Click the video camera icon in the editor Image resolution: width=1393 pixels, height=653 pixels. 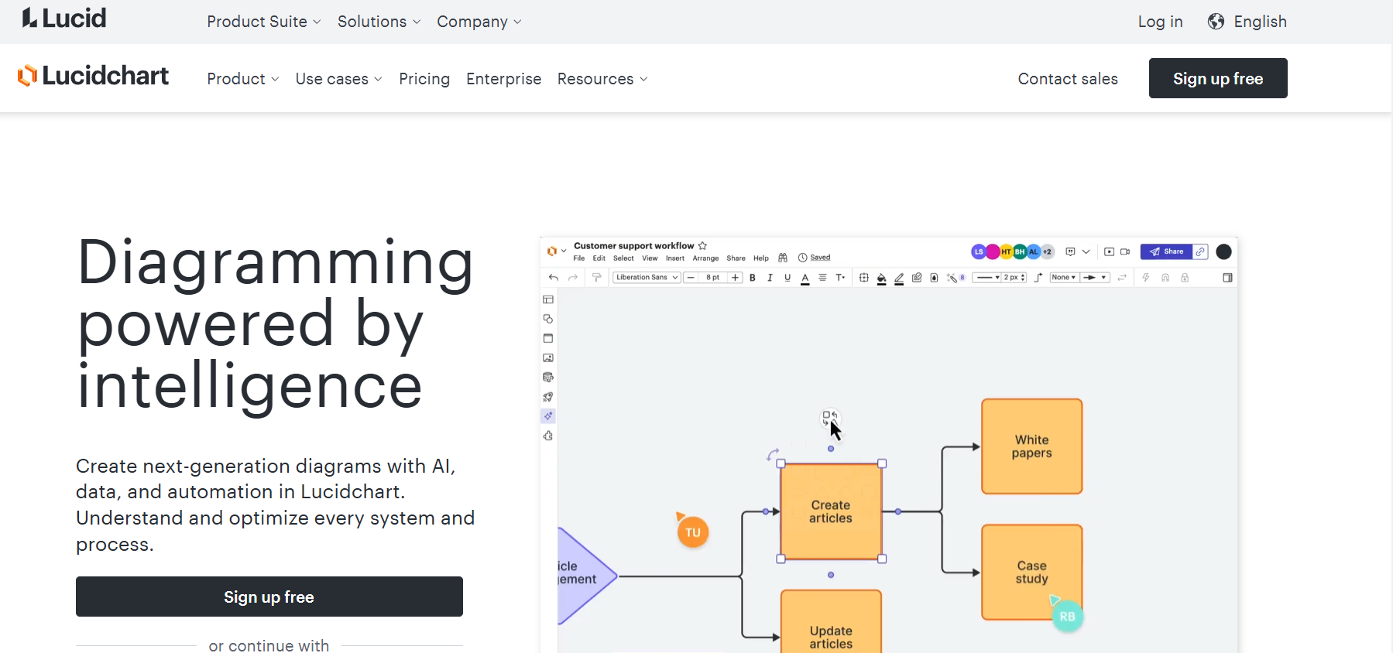click(1125, 251)
